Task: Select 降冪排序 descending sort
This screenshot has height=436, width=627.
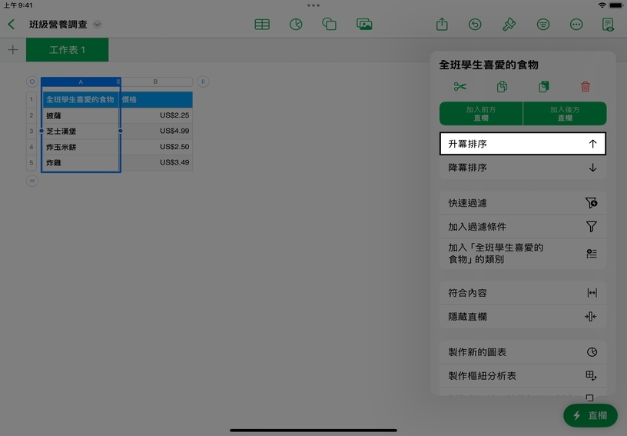Action: [x=522, y=168]
